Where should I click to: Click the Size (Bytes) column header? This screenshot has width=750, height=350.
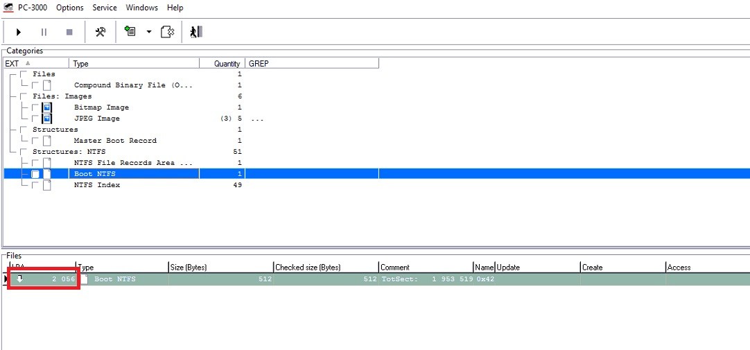click(x=219, y=268)
